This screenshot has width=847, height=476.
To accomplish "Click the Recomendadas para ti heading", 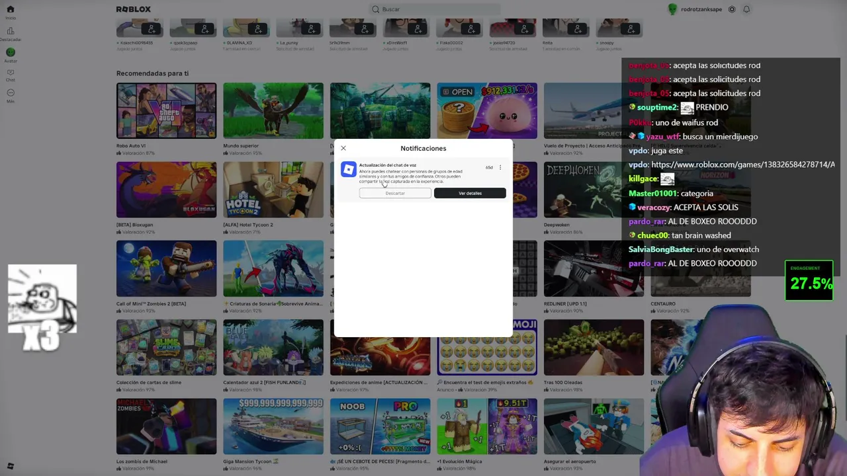I will pyautogui.click(x=152, y=73).
